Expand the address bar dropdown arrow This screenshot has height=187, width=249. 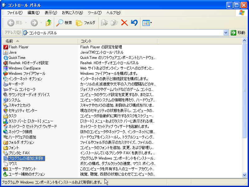click(226, 33)
